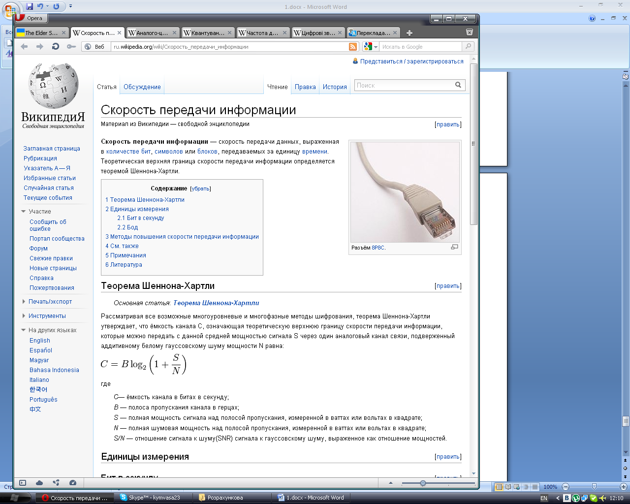Close the 'The Elder S...' tab

tap(63, 33)
